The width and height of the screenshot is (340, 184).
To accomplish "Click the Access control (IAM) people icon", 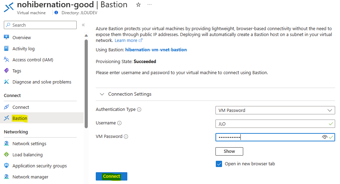I will click(7, 60).
